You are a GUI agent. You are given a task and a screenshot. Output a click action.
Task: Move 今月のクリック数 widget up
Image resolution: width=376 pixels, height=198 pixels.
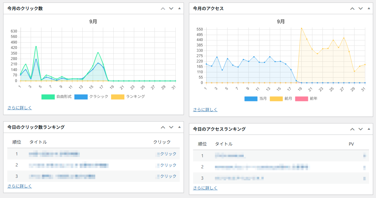163,9
